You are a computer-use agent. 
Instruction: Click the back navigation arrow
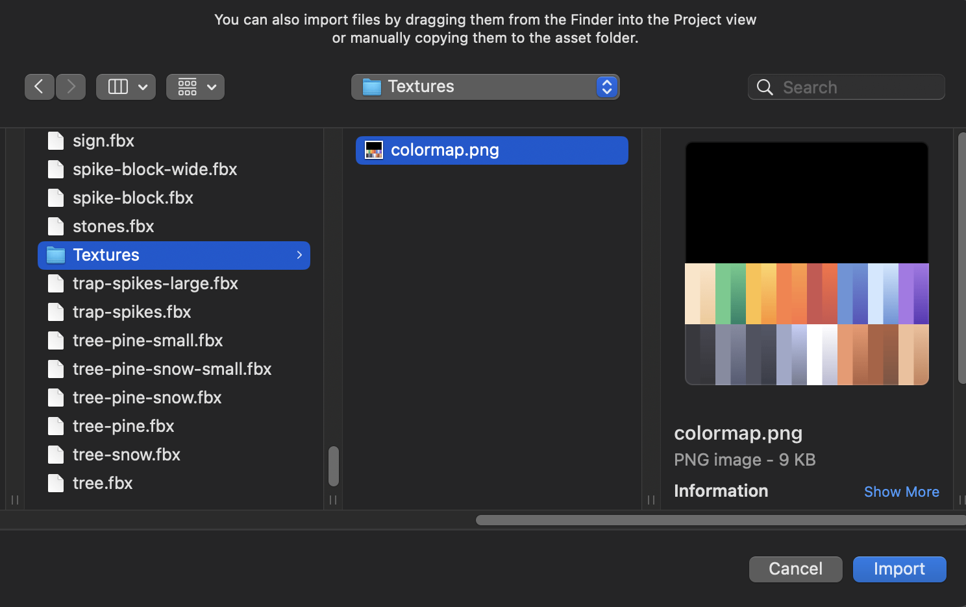pyautogui.click(x=39, y=87)
